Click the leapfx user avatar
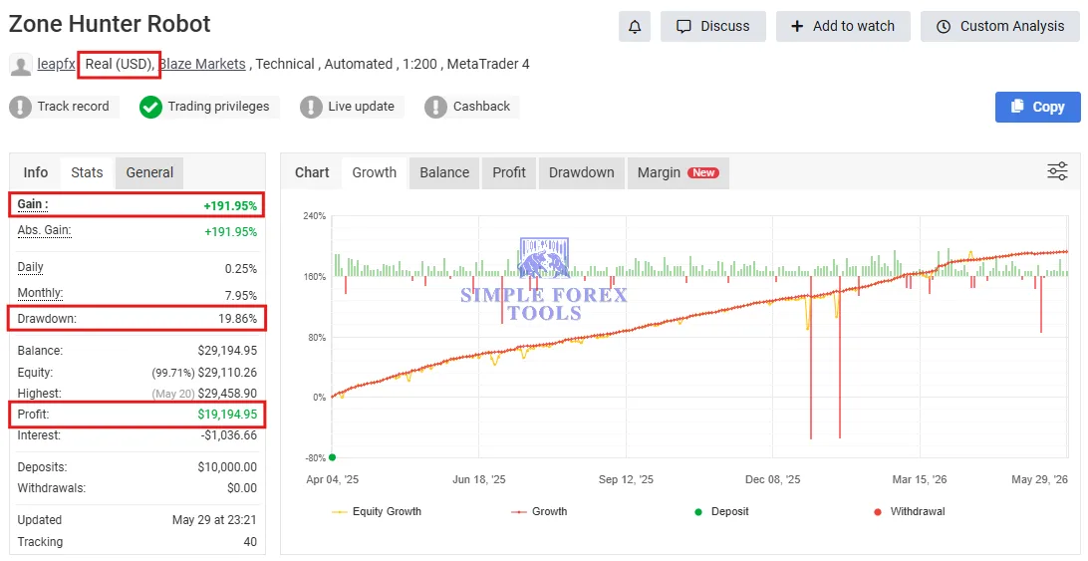This screenshot has height=561, width=1088. (x=21, y=65)
